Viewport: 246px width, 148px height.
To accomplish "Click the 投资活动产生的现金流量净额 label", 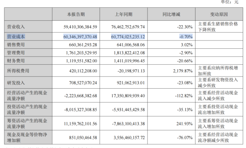I will coord(27,109).
